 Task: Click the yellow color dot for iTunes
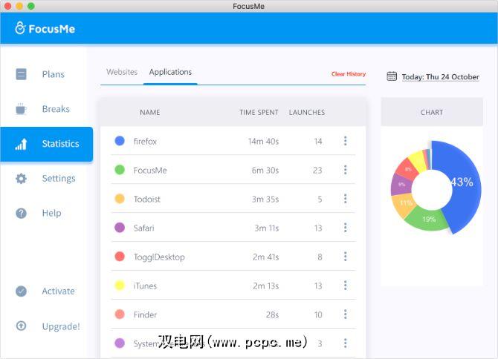tap(120, 285)
